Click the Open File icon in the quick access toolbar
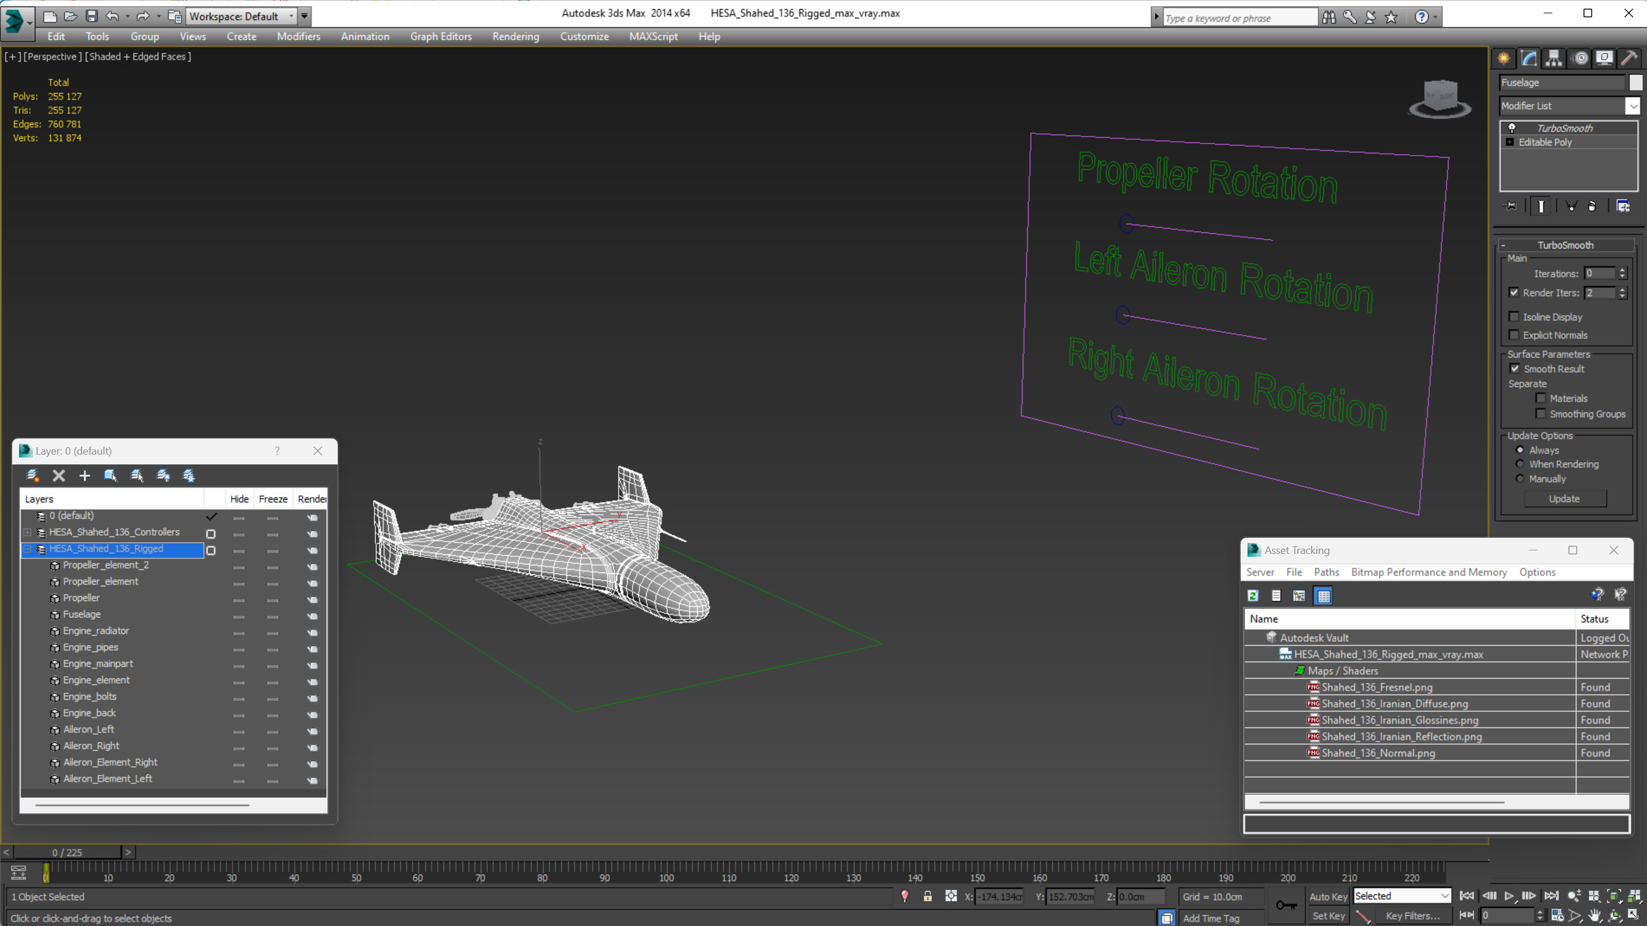The image size is (1647, 926). [x=71, y=16]
